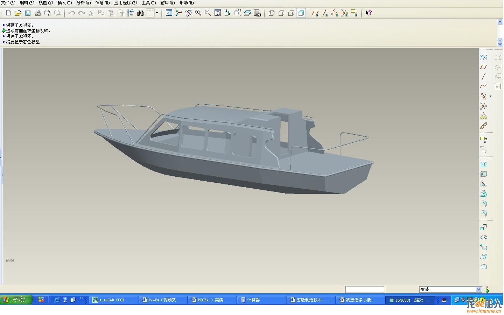Screen dimensions: 504x315
Task: Select the Revolve tool
Action: (484, 237)
